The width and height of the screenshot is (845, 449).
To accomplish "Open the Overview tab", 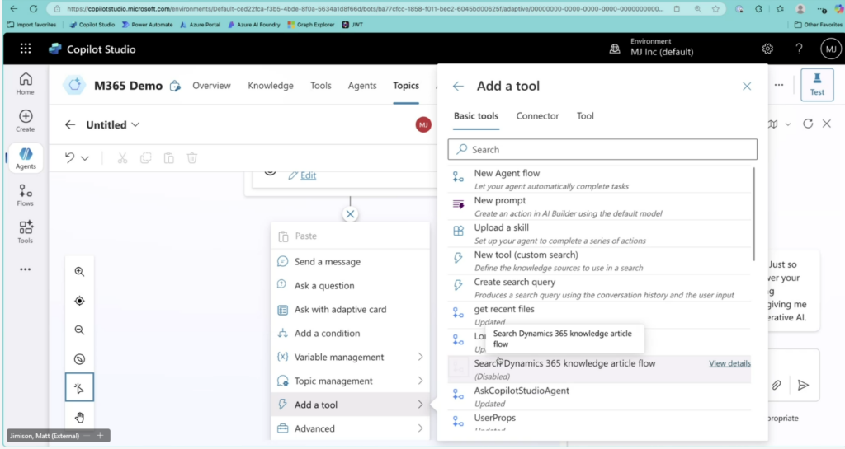I will click(x=211, y=86).
